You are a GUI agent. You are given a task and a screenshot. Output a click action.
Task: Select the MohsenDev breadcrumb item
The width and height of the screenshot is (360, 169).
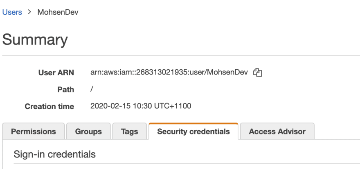coord(58,12)
